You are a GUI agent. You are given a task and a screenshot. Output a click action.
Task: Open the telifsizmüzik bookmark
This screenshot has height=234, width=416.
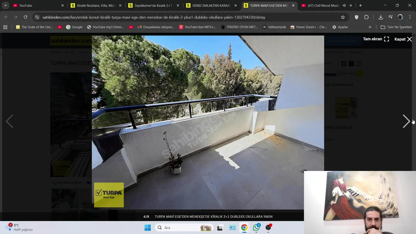[x=274, y=27]
